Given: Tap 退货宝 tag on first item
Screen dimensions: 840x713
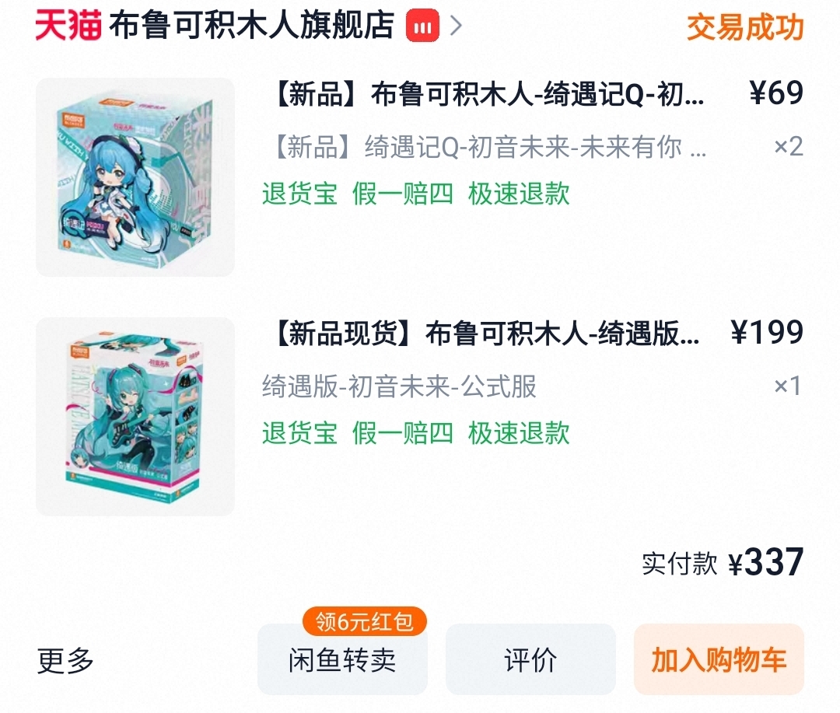Looking at the screenshot, I should point(300,194).
